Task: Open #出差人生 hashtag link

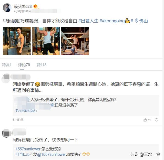Action: click(88, 21)
